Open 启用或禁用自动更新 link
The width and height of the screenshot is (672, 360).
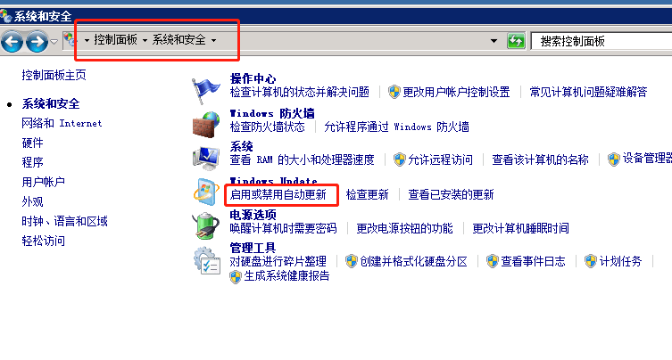(278, 195)
